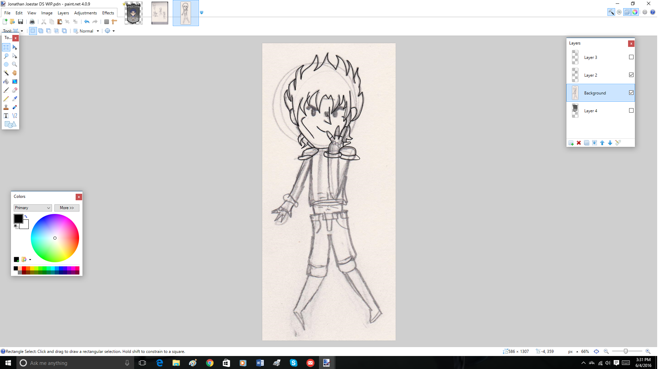The image size is (664, 369).
Task: Select the Eraser tool
Action: coord(14,90)
